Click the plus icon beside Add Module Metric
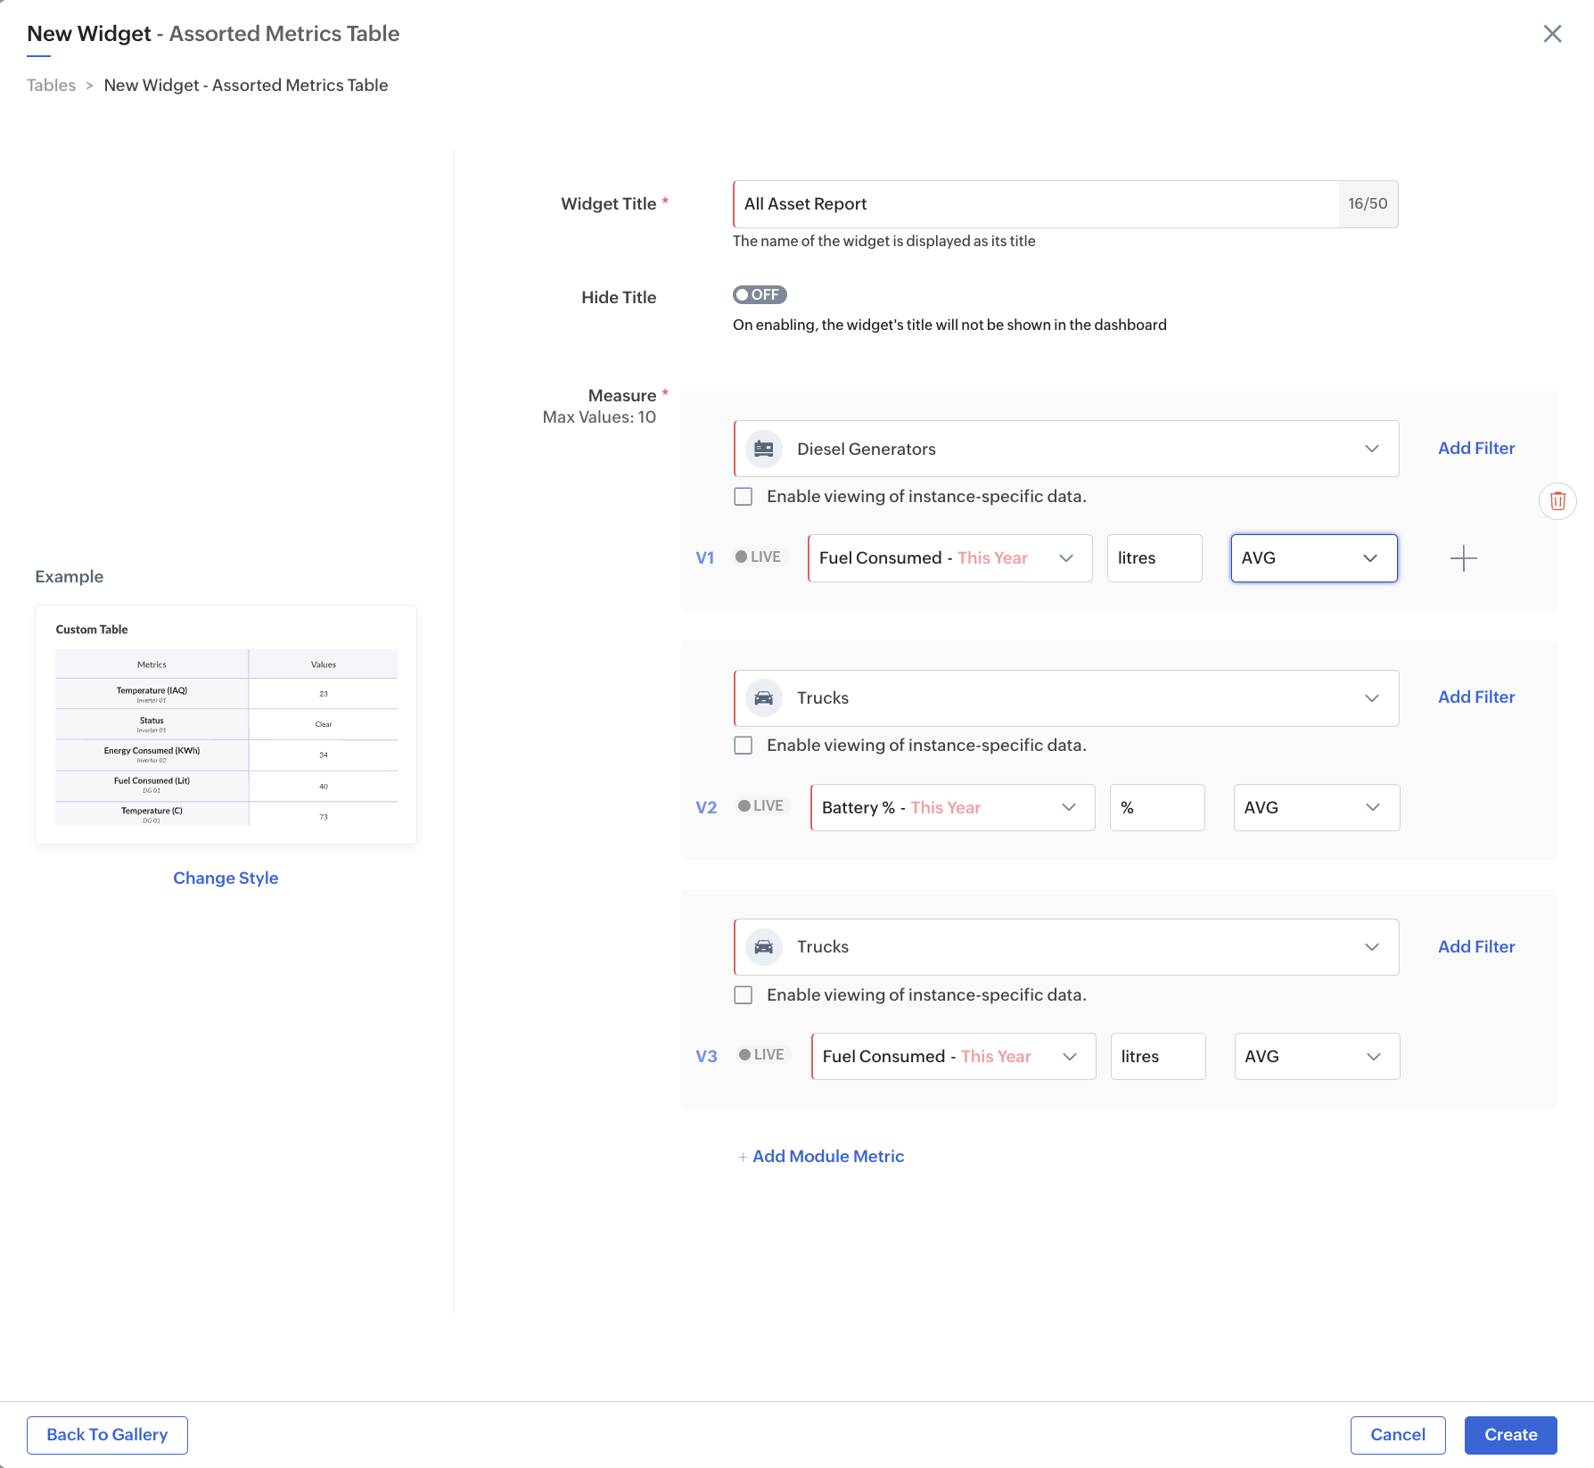The width and height of the screenshot is (1594, 1468). (743, 1157)
